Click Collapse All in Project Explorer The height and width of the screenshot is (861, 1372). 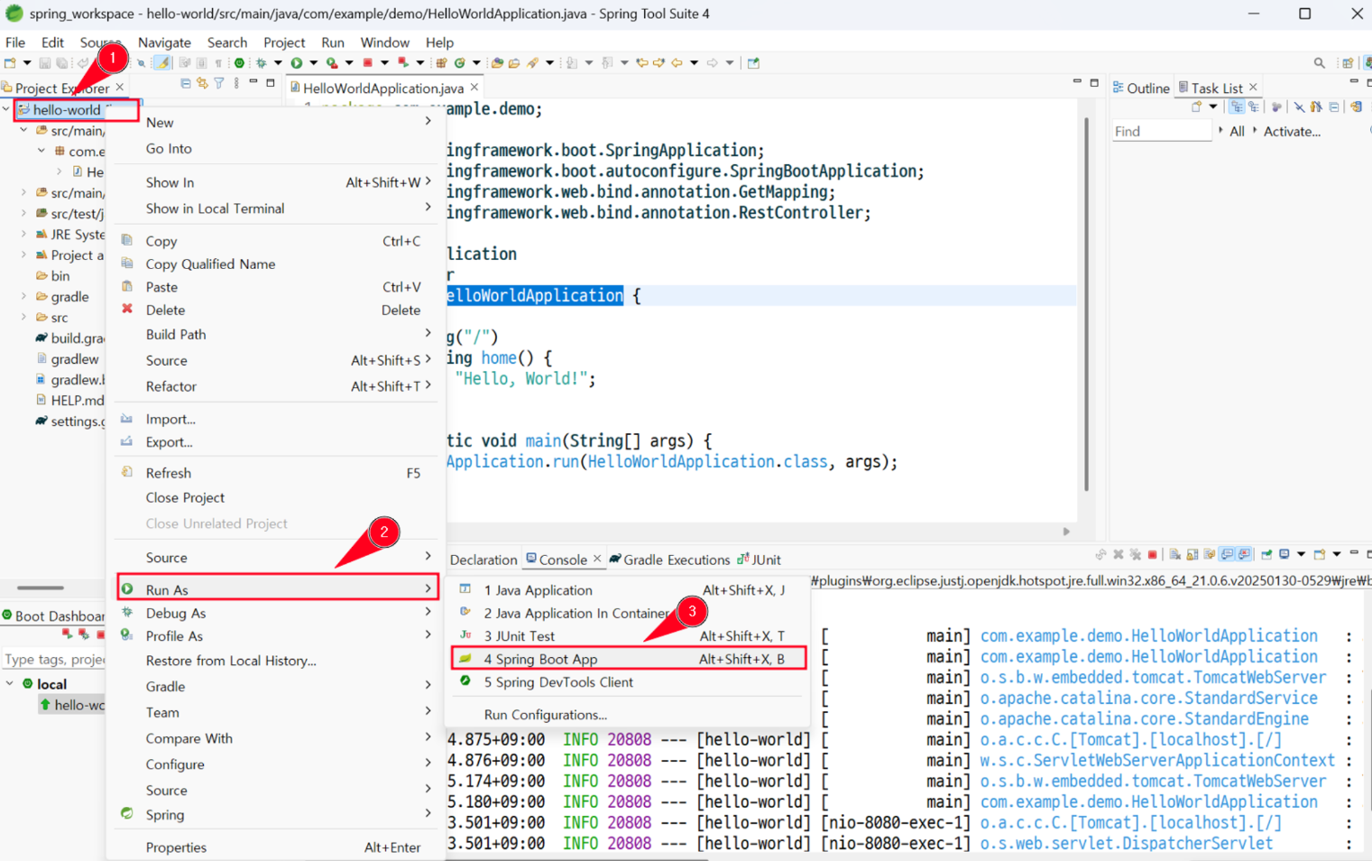point(186,83)
